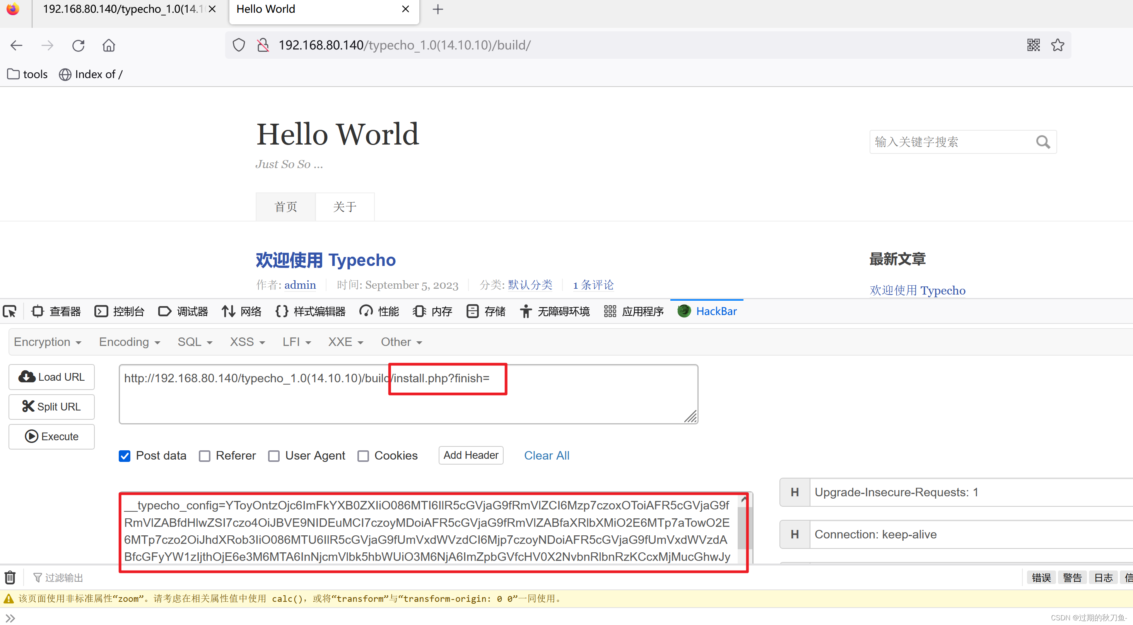
Task: Open the 关于 about nav item
Action: (x=345, y=206)
